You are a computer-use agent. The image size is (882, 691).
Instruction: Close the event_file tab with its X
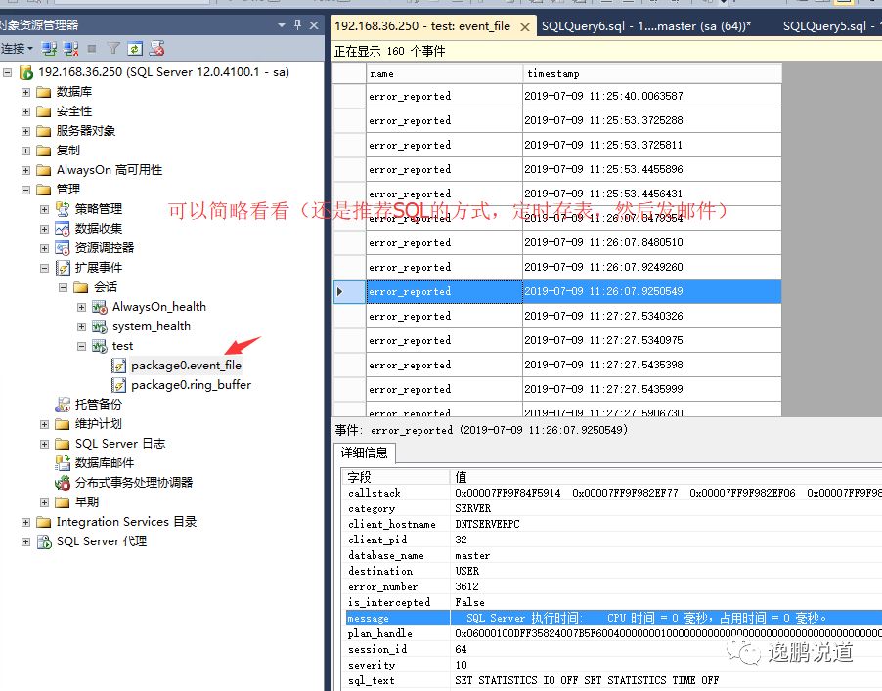point(525,27)
